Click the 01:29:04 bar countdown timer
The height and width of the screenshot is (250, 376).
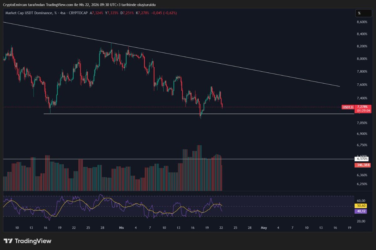(x=363, y=111)
